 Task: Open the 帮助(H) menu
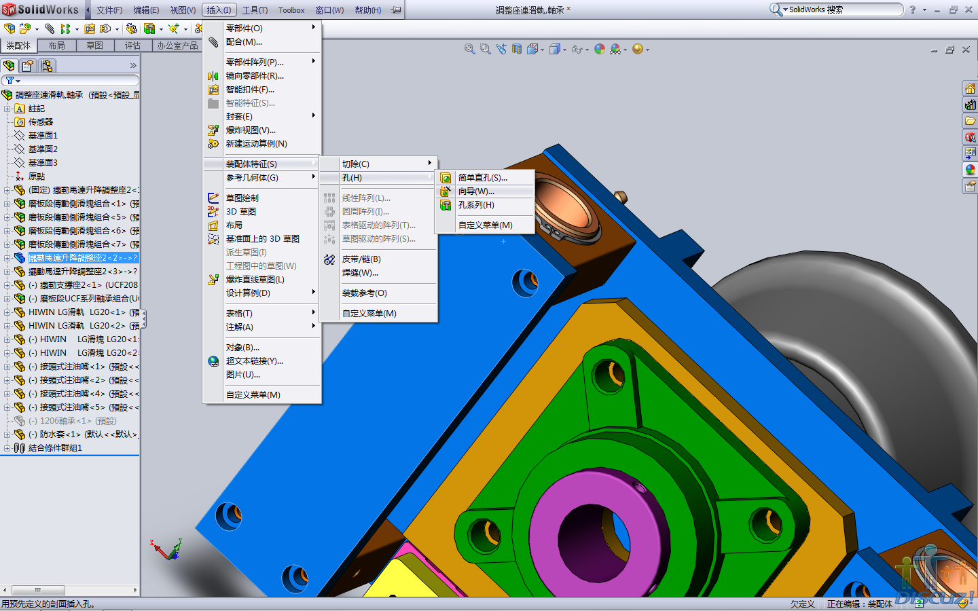point(368,10)
